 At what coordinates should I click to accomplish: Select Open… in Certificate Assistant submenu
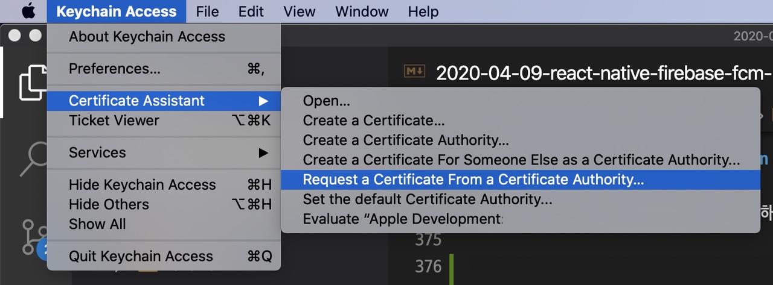521,101
